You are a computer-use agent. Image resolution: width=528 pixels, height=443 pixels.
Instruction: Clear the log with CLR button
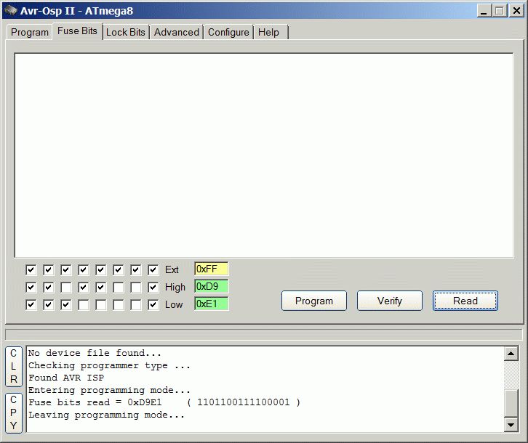click(14, 366)
